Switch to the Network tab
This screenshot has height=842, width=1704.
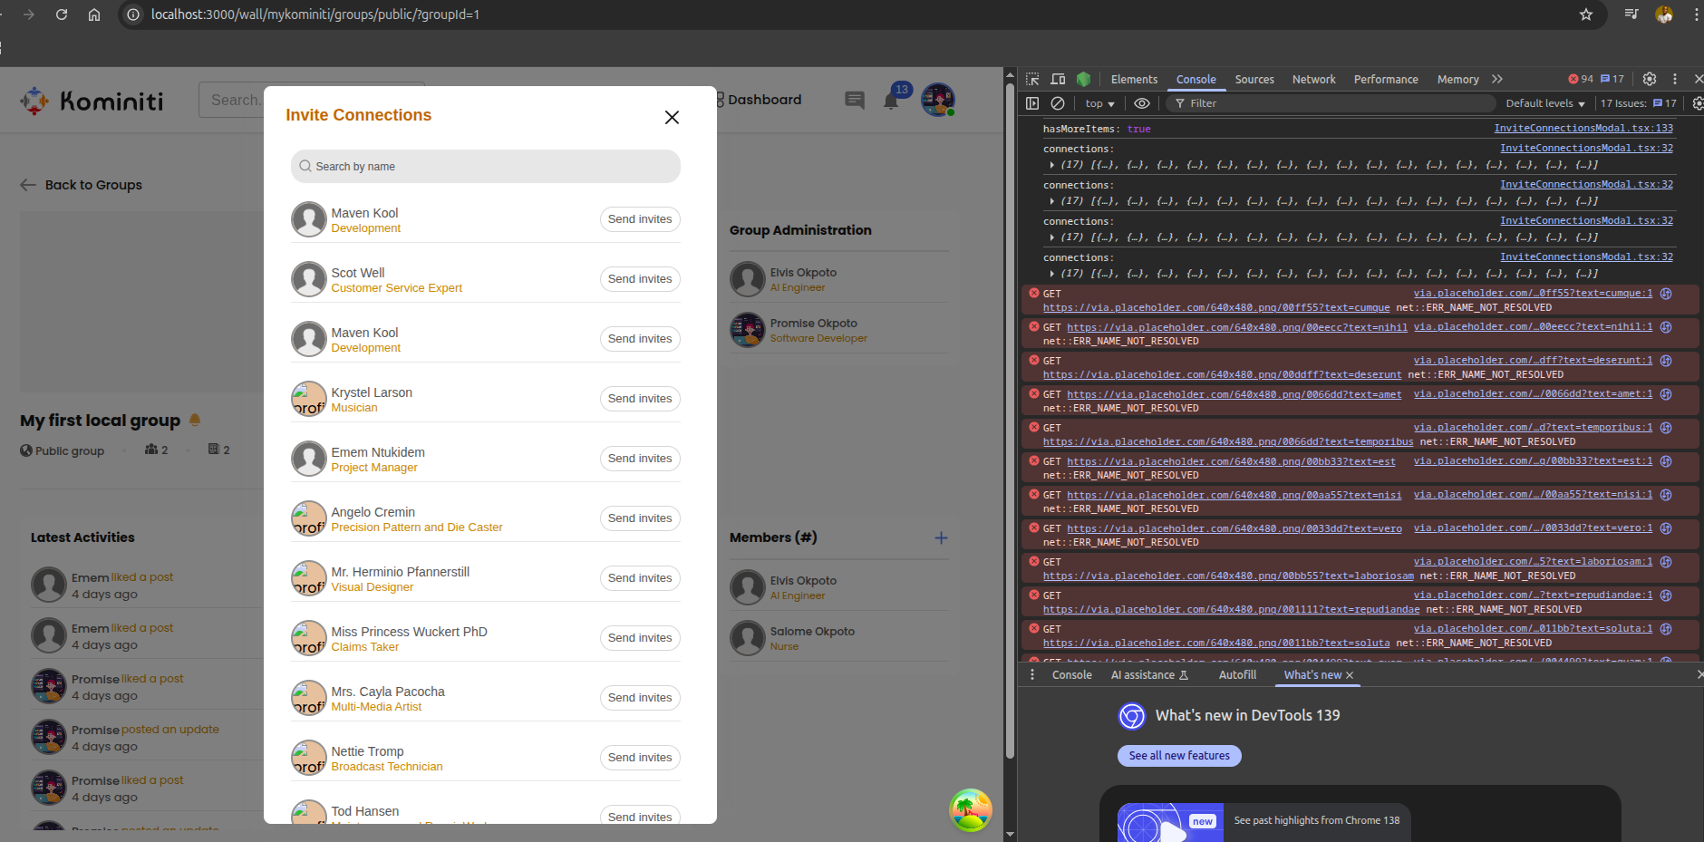[x=1313, y=79]
